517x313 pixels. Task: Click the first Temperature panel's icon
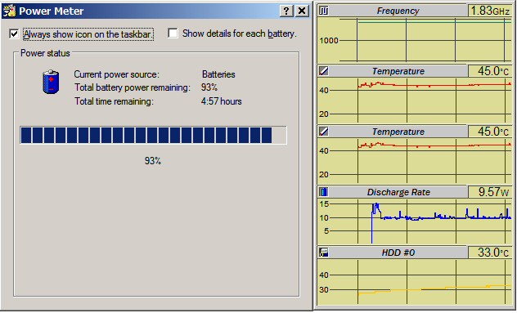[324, 71]
